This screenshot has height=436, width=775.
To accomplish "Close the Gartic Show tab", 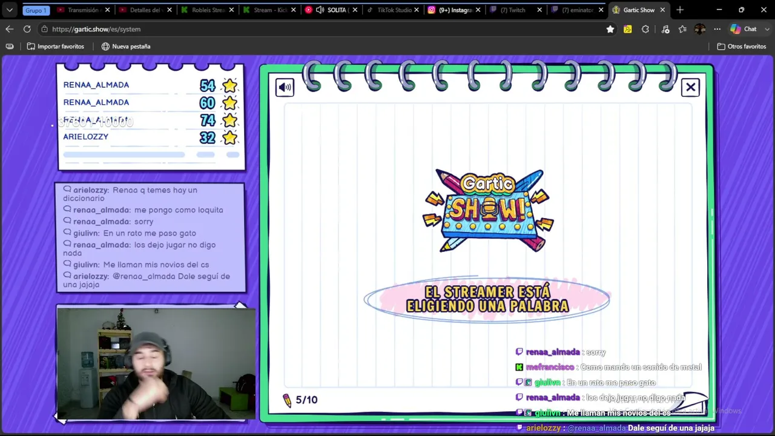I will (662, 10).
